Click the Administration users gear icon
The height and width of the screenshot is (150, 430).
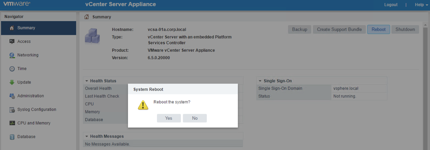tap(12, 96)
